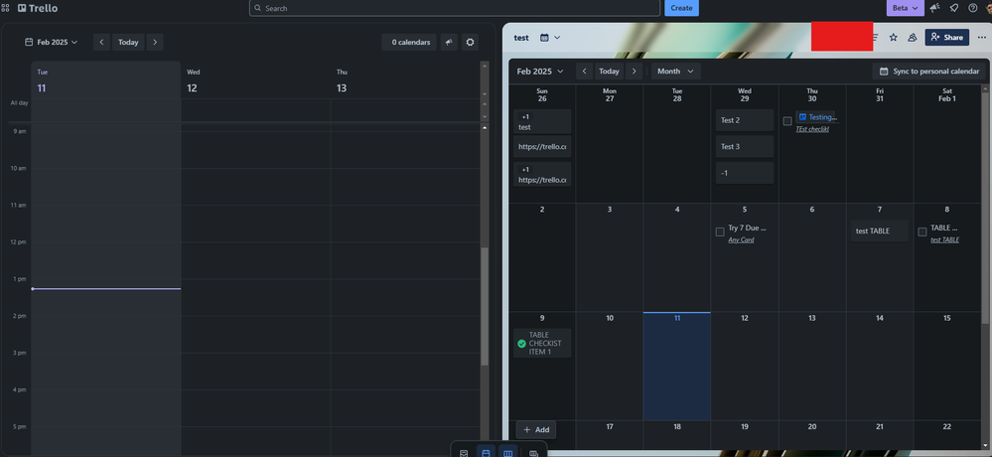Open the app switcher grid icon
This screenshot has width=992, height=457.
pos(6,8)
